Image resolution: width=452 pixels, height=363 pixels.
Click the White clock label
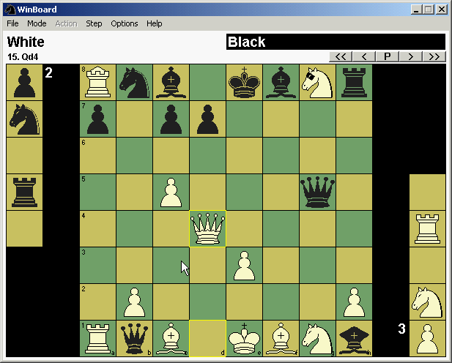26,42
